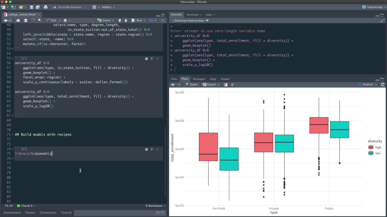Open editor publish dropdown arrow
Image resolution: width=387 pixels, height=217 pixels.
pyautogui.click(x=156, y=20)
